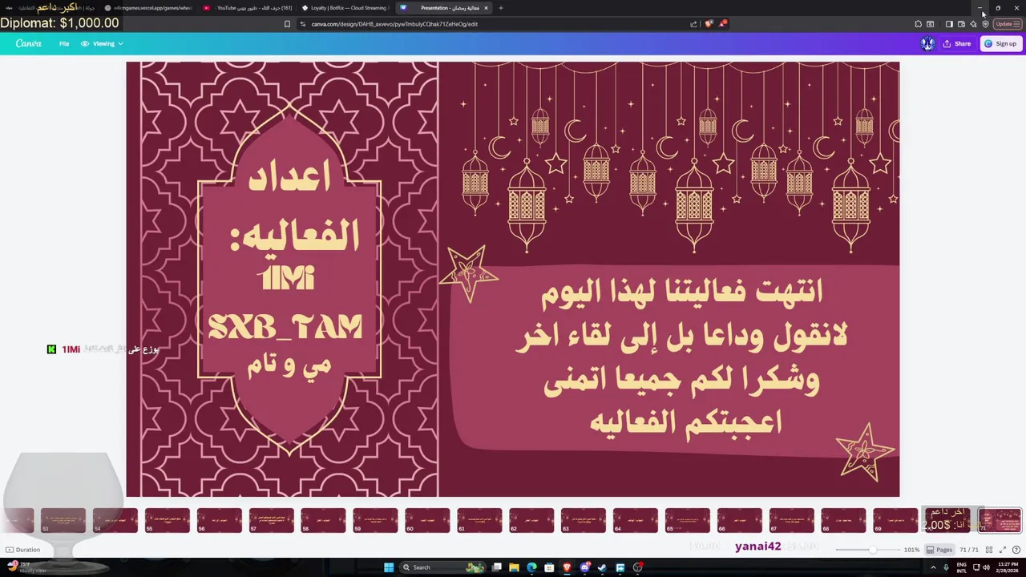This screenshot has width=1026, height=577.
Task: Select slide thumbnail 57
Action: point(271,520)
